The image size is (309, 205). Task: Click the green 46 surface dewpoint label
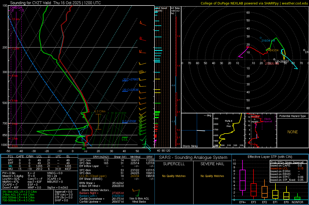coord(84,149)
